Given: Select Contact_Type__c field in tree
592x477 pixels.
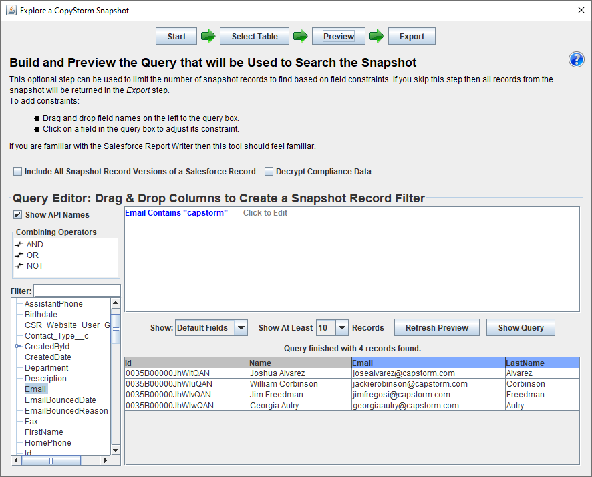Looking at the screenshot, I should coord(57,336).
